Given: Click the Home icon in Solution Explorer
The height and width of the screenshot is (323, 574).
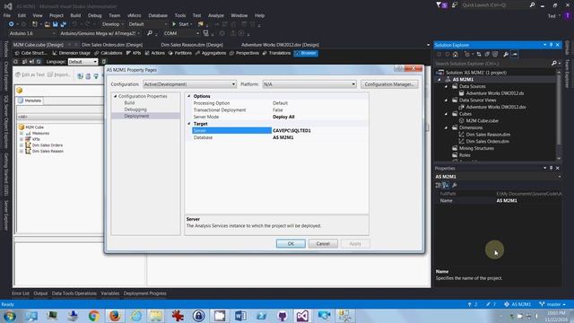Looking at the screenshot, I should 456,54.
